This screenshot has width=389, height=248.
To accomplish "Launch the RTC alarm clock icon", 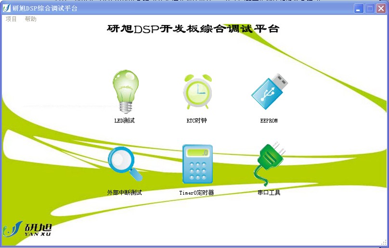I will (197, 91).
